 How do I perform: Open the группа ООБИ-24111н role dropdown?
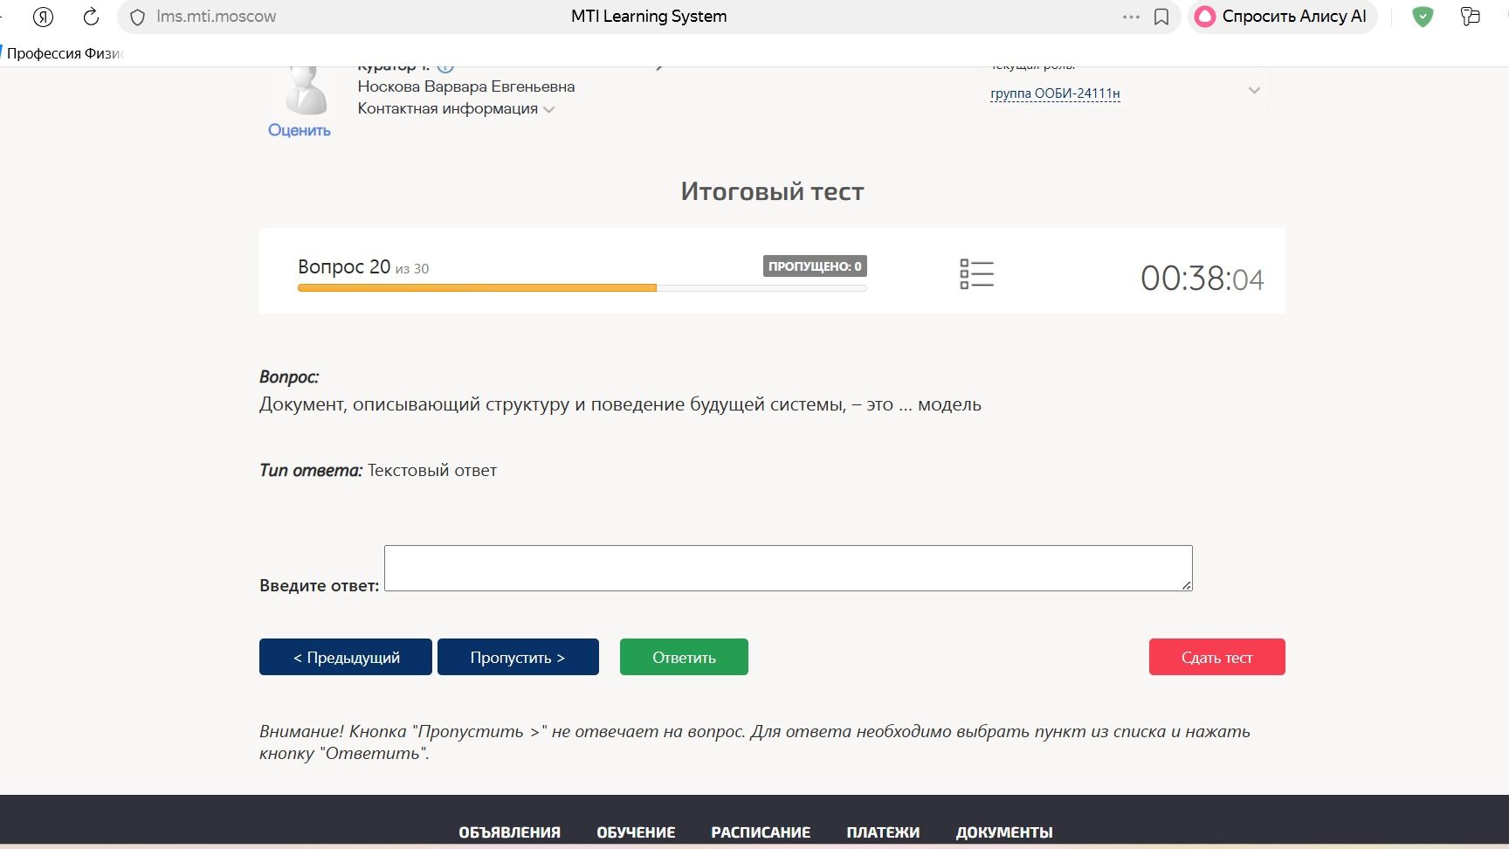pos(1123,93)
